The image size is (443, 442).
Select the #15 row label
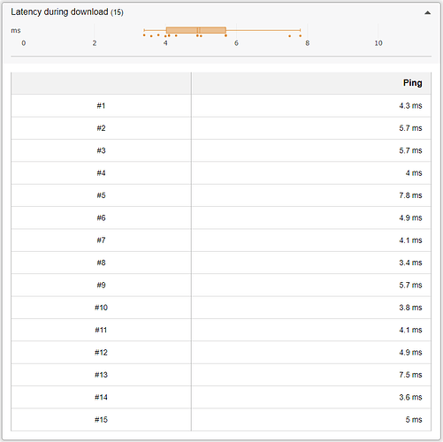(x=101, y=420)
